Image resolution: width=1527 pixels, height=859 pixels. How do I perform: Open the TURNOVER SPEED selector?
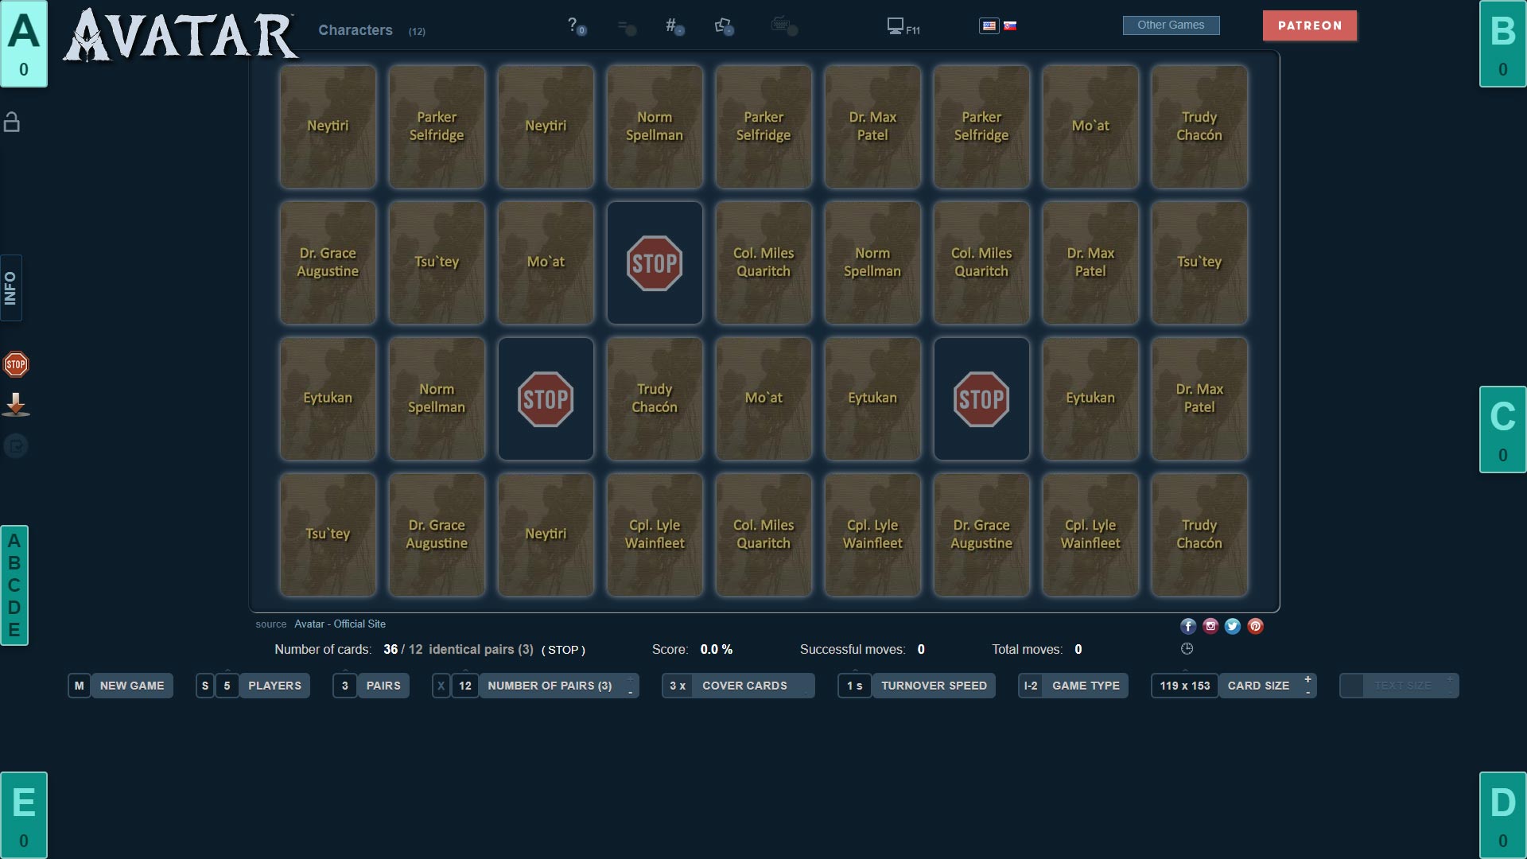coord(933,686)
